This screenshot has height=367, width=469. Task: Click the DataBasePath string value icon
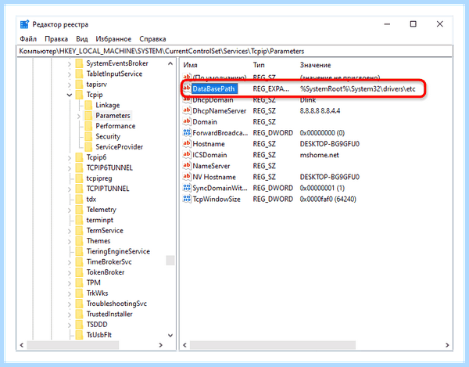187,88
